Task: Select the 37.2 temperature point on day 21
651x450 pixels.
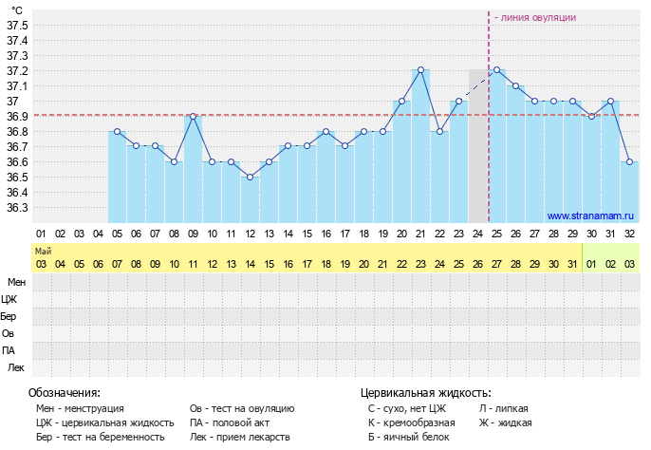Action: tap(420, 70)
